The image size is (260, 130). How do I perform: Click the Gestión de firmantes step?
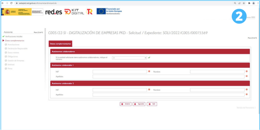(x=16, y=60)
